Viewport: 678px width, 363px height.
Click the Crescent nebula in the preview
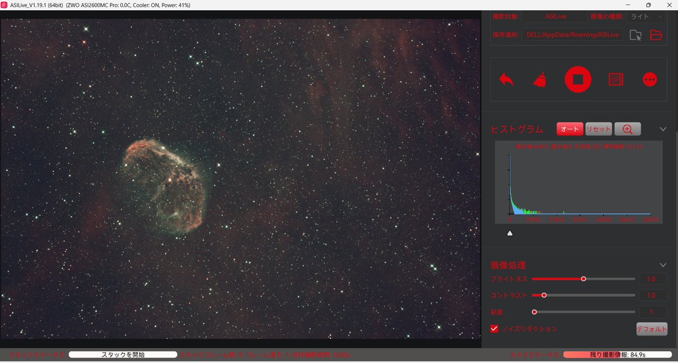[165, 186]
